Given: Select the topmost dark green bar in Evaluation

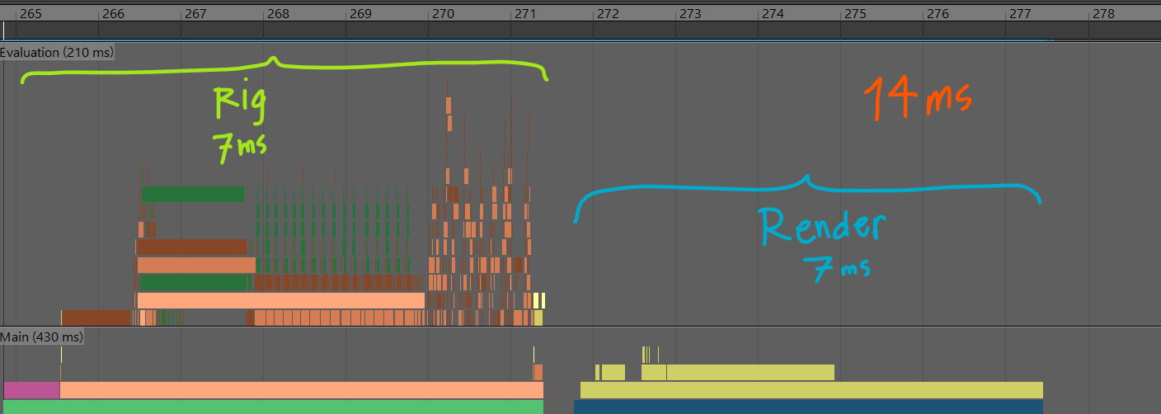Looking at the screenshot, I should (192, 194).
